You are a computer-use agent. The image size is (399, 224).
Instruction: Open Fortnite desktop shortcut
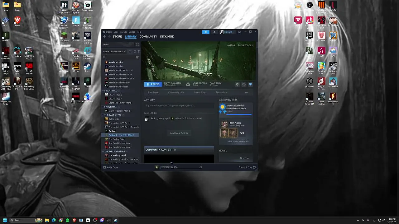(76, 22)
